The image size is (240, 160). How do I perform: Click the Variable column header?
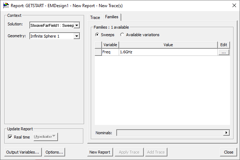110,45
